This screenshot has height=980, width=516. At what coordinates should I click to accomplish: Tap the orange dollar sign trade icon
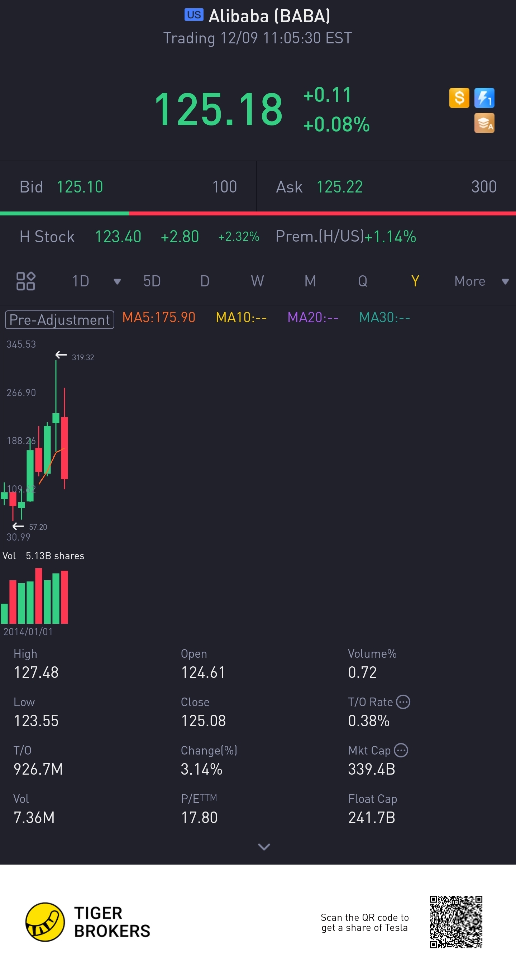[x=459, y=98]
